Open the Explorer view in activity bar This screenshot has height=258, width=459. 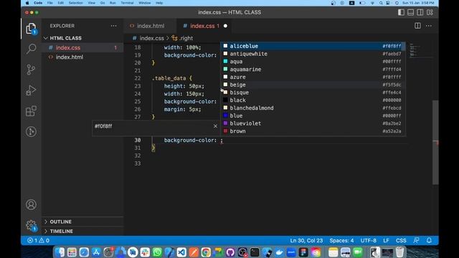31,29
